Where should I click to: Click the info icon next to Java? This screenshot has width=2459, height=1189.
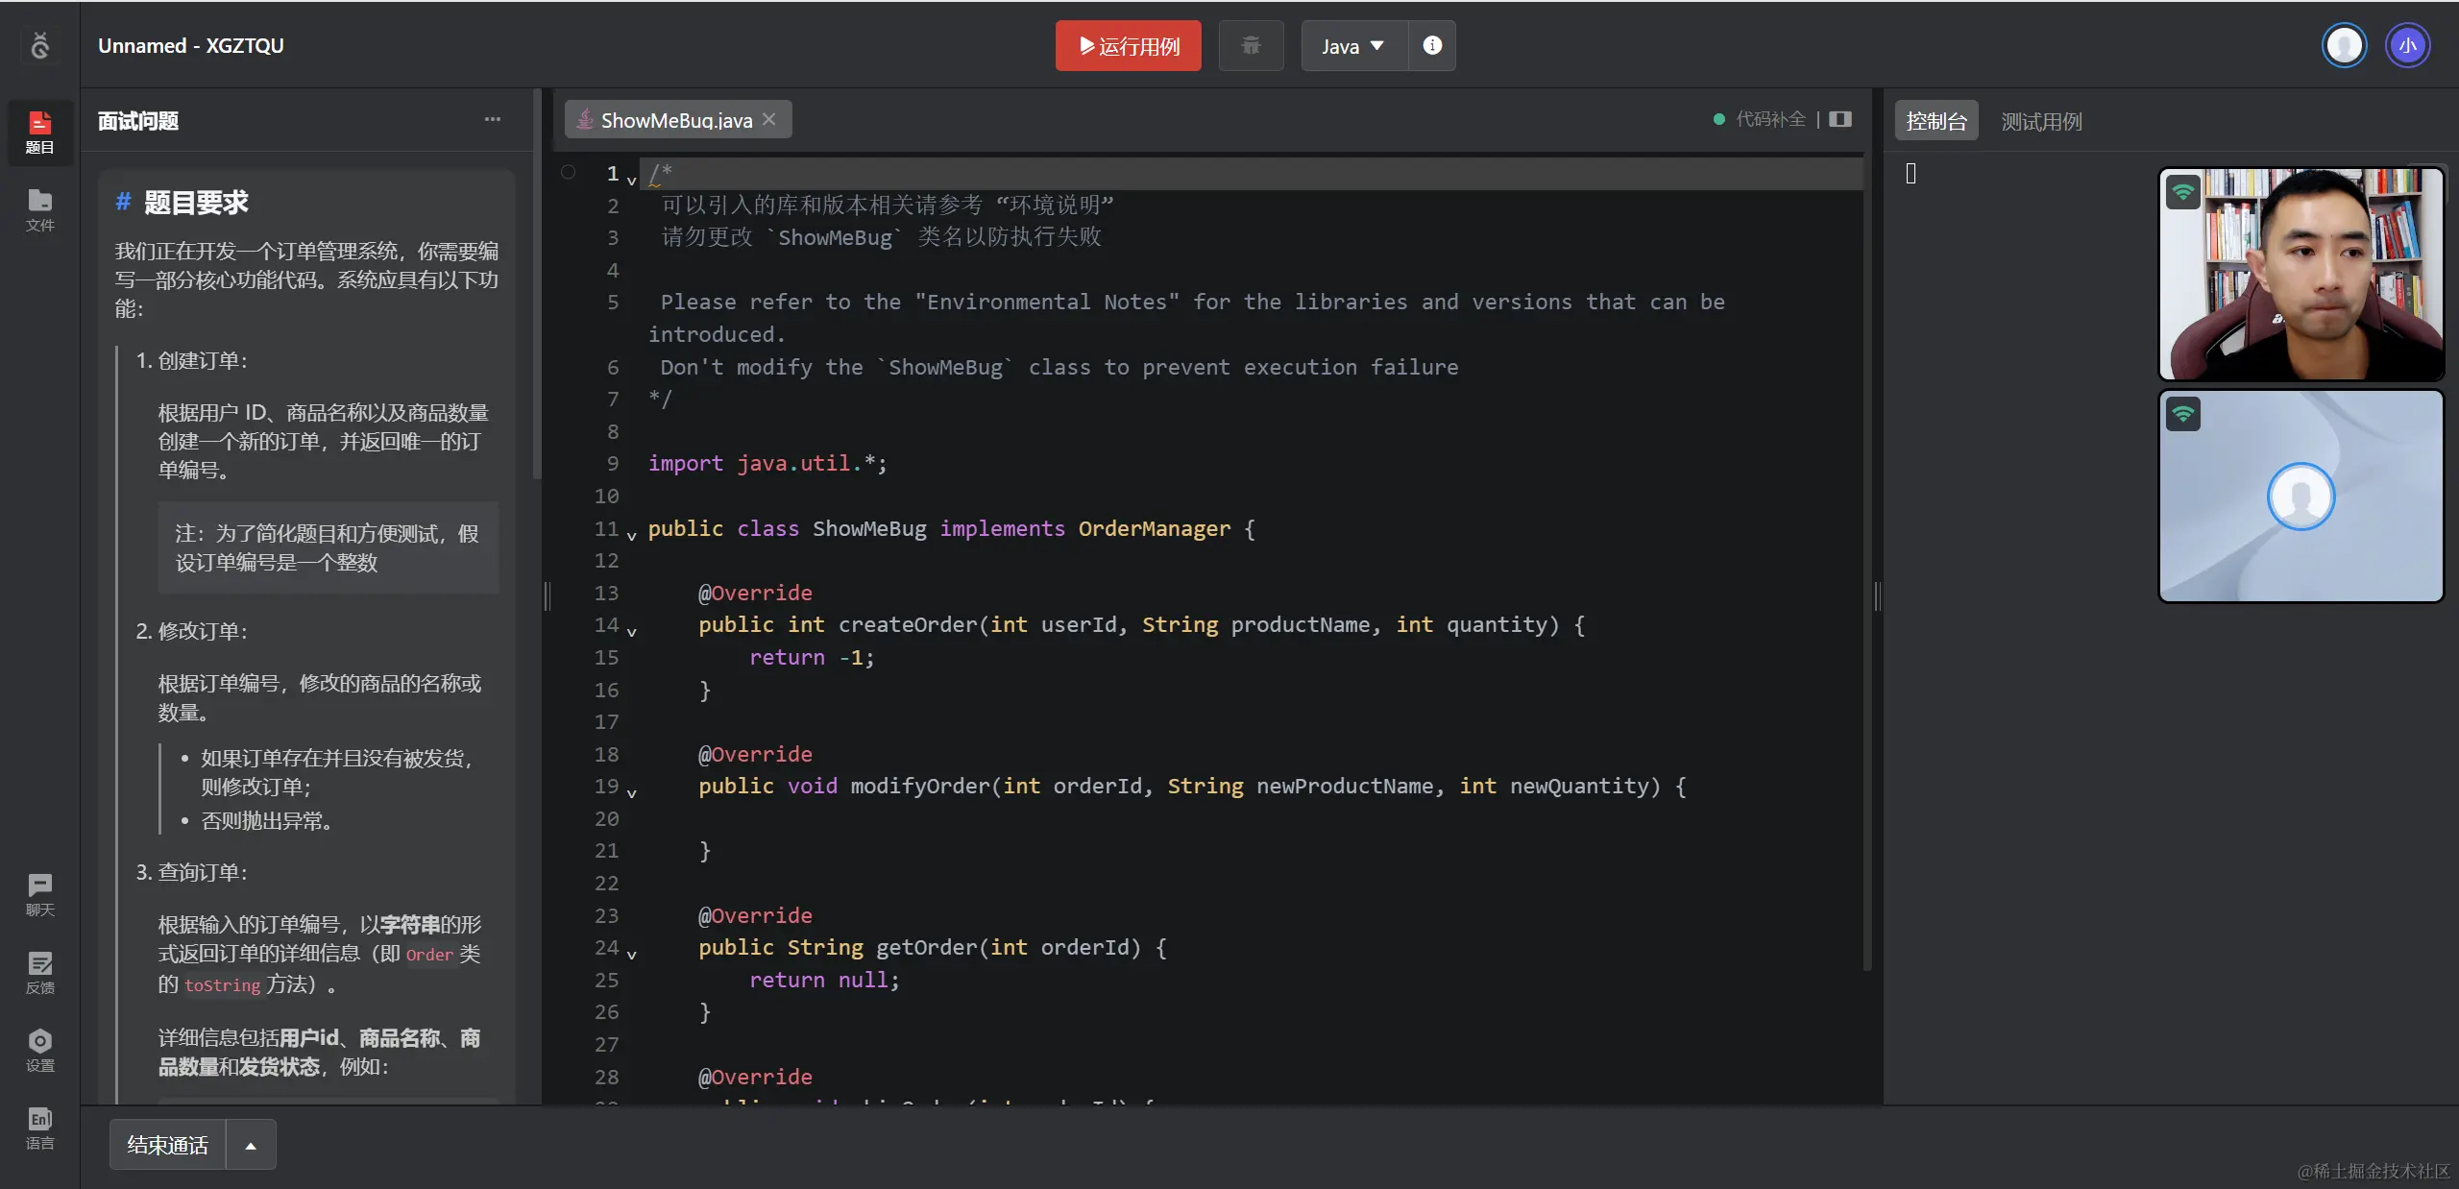pos(1431,45)
